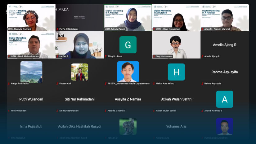Select Nadya Puti Fatiha's mountain profile photo
Image resolution: width=256 pixels, height=144 pixels.
tap(31, 72)
